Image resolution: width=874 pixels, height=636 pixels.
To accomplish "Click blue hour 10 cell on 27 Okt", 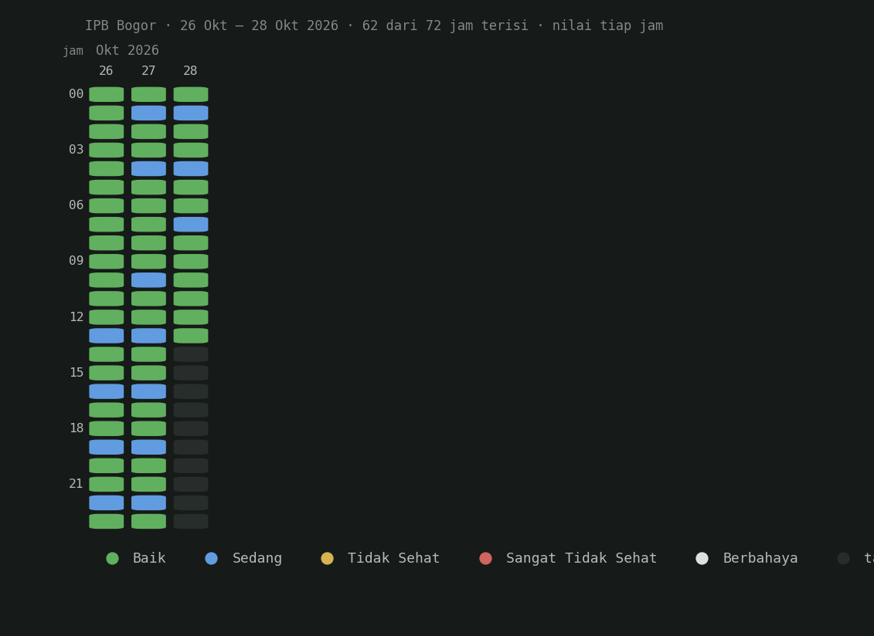I will [x=149, y=280].
